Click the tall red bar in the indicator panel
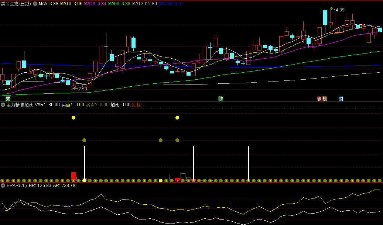Screen dimensions: 383x225 tap(73, 177)
